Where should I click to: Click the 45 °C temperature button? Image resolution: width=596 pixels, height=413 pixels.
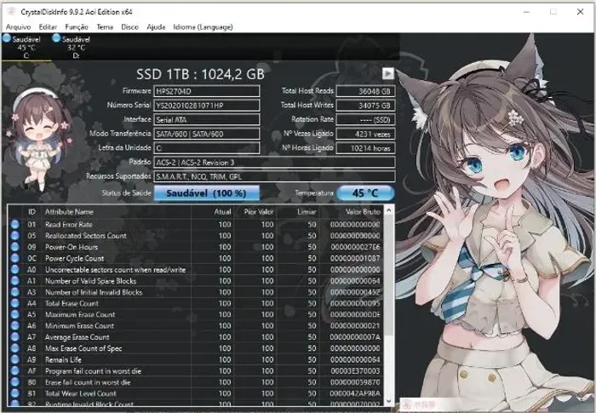pyautogui.click(x=365, y=193)
